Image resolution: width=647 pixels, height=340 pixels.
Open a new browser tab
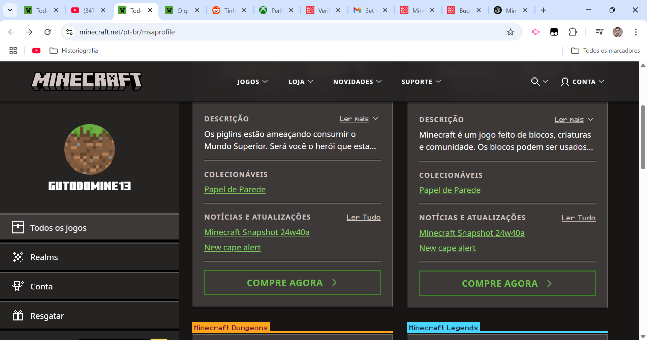[x=544, y=10]
